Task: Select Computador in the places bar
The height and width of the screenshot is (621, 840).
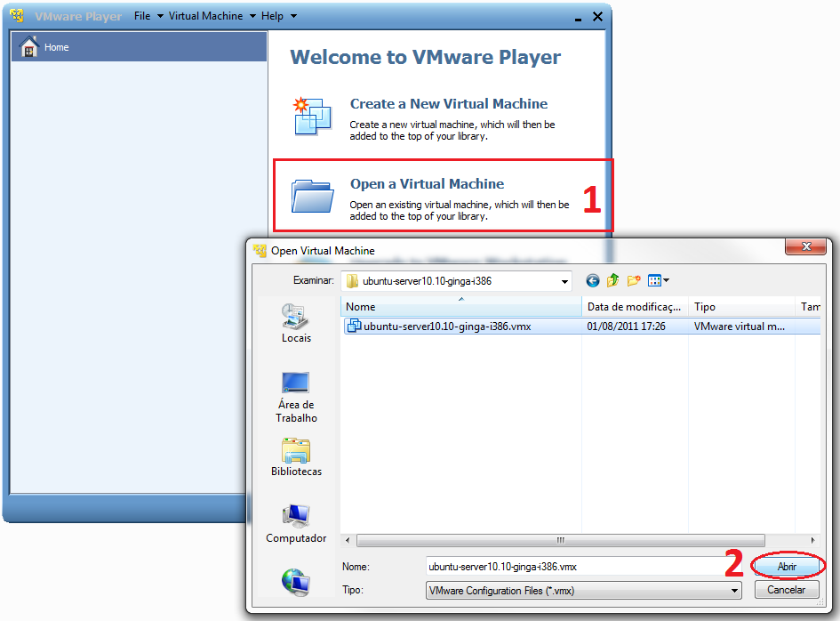Action: point(296,524)
